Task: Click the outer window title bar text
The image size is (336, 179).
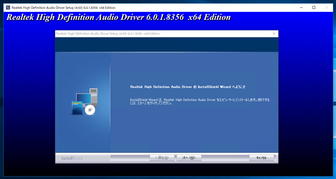Action: [x=63, y=7]
